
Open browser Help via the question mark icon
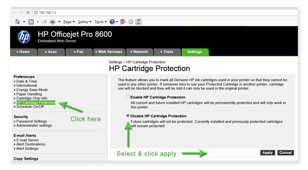point(112,21)
